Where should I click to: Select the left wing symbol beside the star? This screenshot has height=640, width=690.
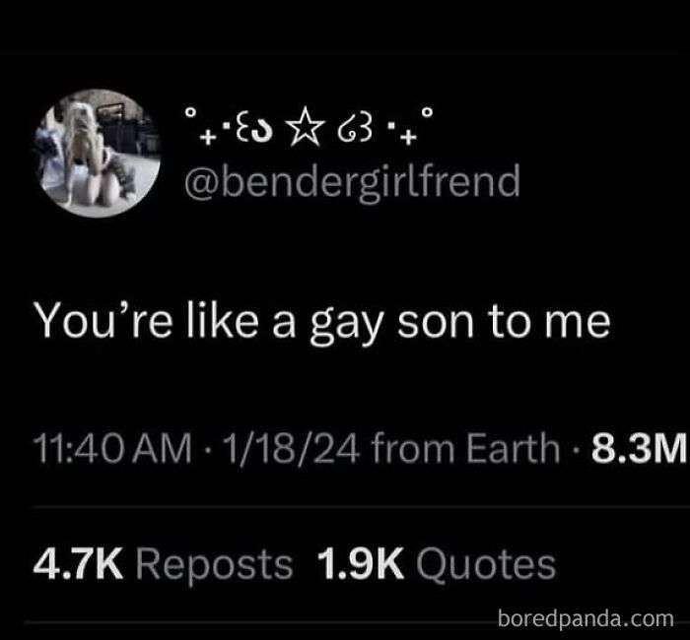tap(250, 129)
